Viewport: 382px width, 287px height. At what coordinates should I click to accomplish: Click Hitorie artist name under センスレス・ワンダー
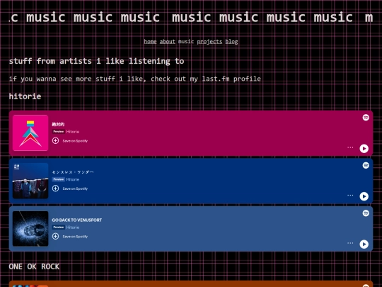73,179
